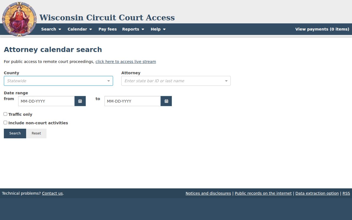Image resolution: width=352 pixels, height=220 pixels.
Task: Click the Contact us link
Action: pos(52,193)
